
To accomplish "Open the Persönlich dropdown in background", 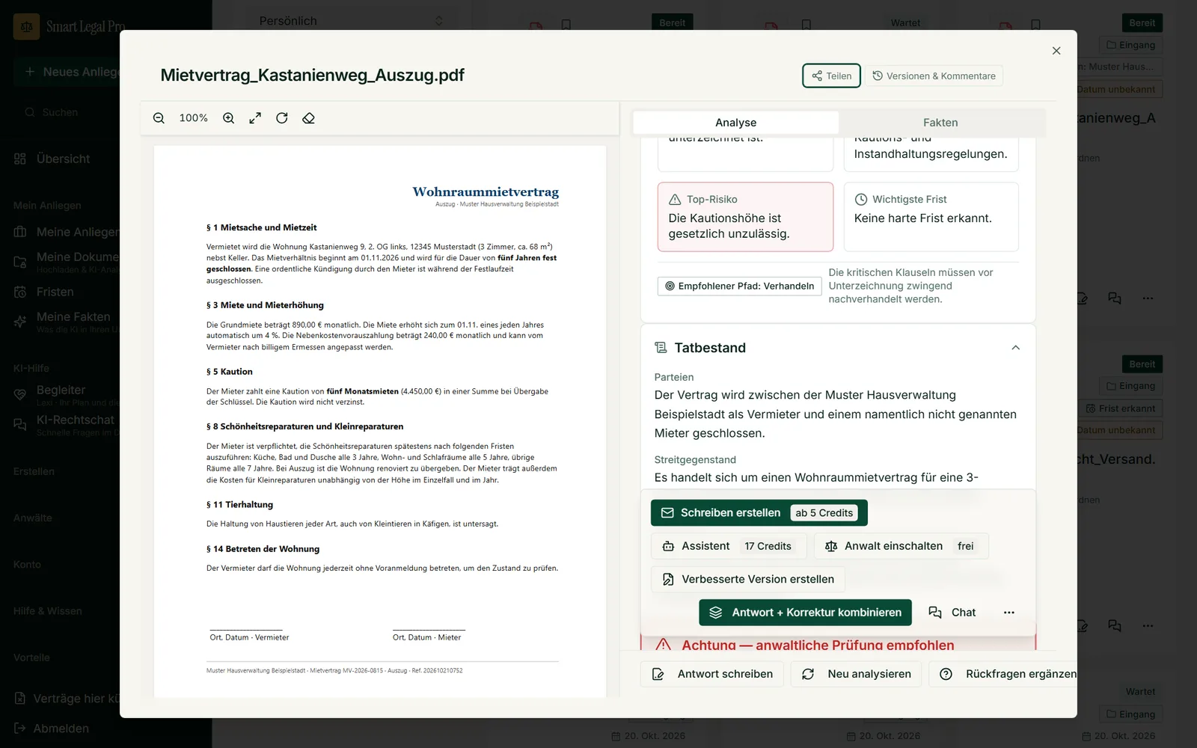I will (x=350, y=21).
